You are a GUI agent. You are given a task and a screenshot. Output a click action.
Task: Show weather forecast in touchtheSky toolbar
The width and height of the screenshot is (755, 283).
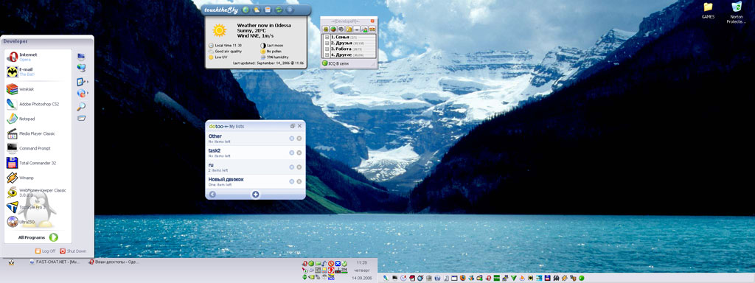click(x=257, y=10)
